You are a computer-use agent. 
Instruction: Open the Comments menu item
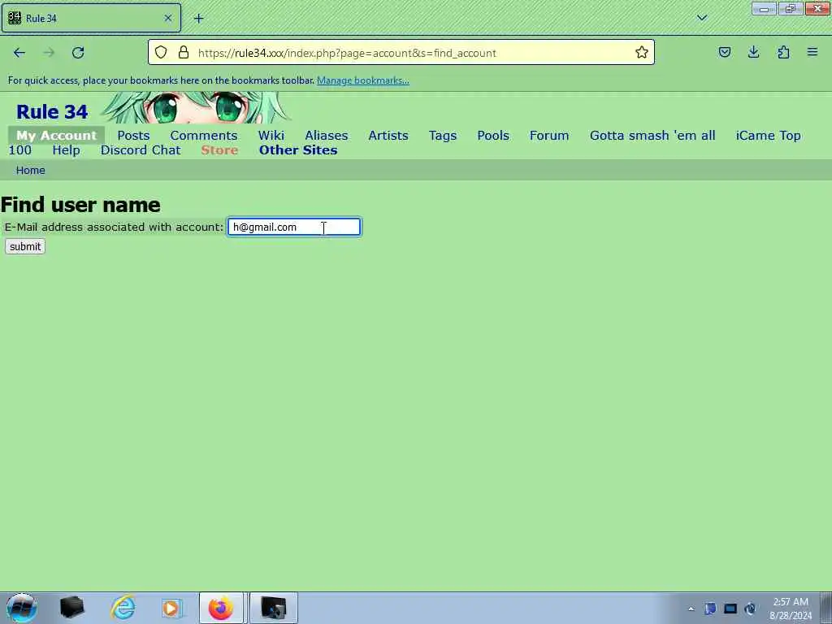[204, 136]
